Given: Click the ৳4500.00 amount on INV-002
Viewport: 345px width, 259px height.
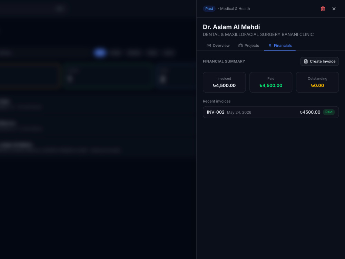Looking at the screenshot, I should tap(310, 112).
